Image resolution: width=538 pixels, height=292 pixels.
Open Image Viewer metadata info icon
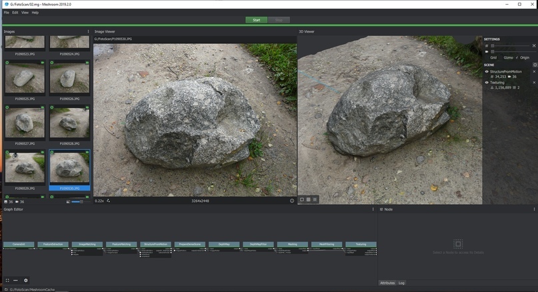(x=292, y=200)
